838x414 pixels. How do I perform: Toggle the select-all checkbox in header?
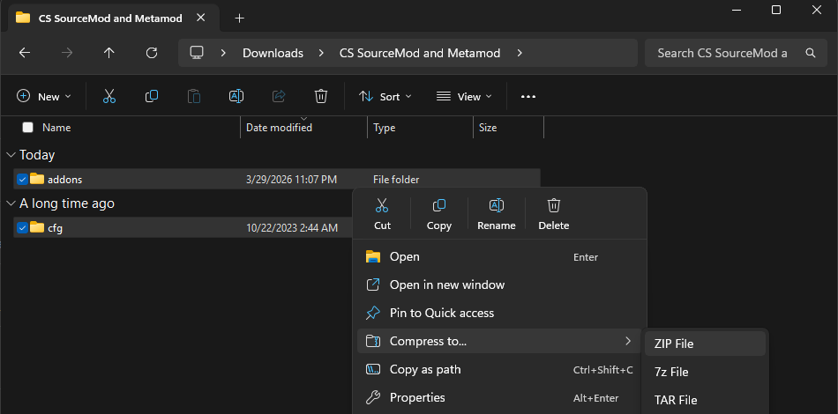point(28,128)
